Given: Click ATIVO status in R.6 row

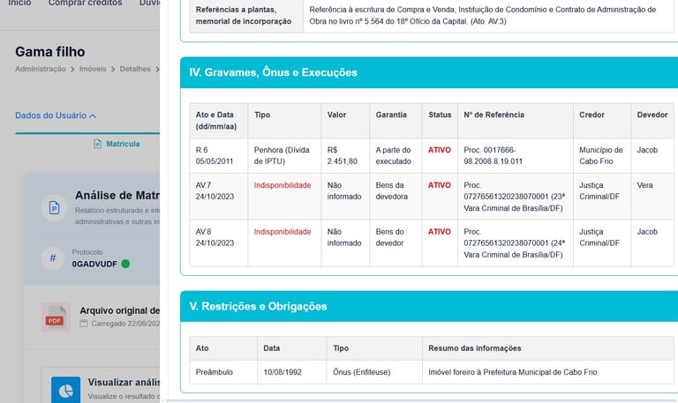Looking at the screenshot, I should tap(440, 150).
